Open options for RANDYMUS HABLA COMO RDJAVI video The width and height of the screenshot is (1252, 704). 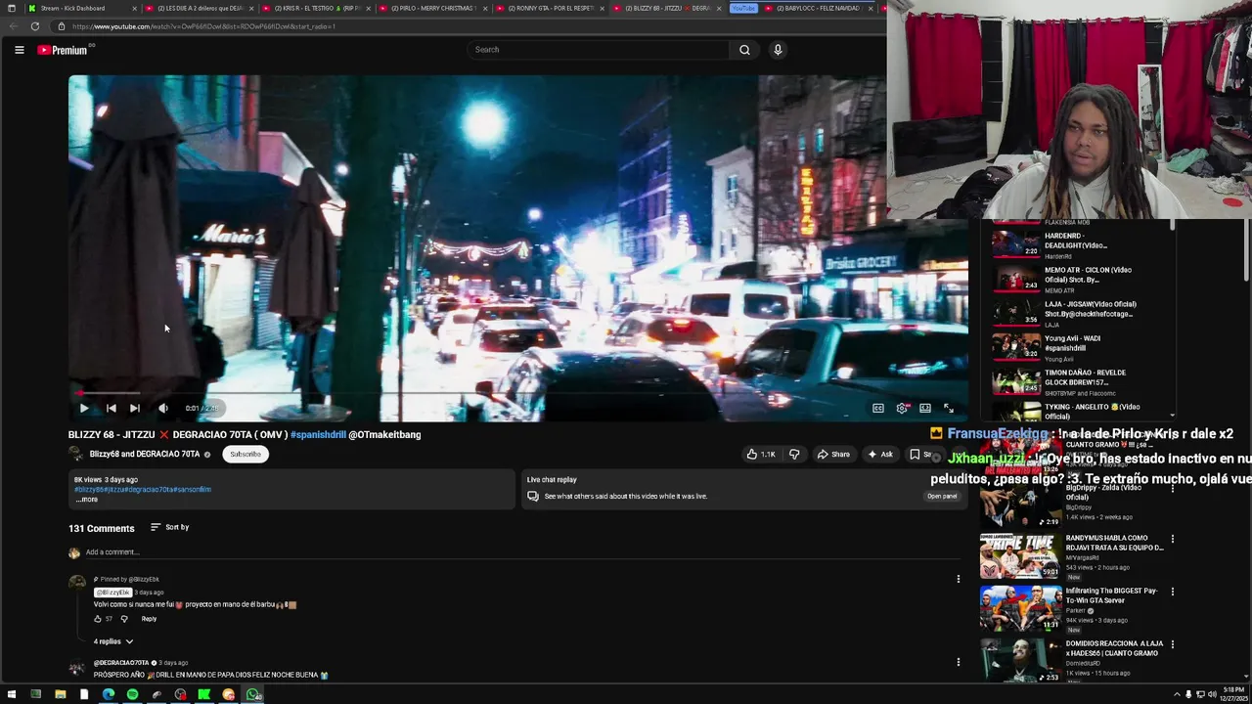1172,539
